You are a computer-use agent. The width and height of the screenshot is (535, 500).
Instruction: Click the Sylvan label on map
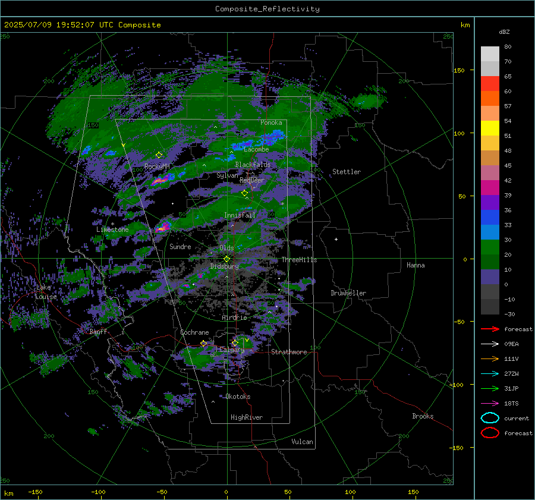pyautogui.click(x=227, y=175)
